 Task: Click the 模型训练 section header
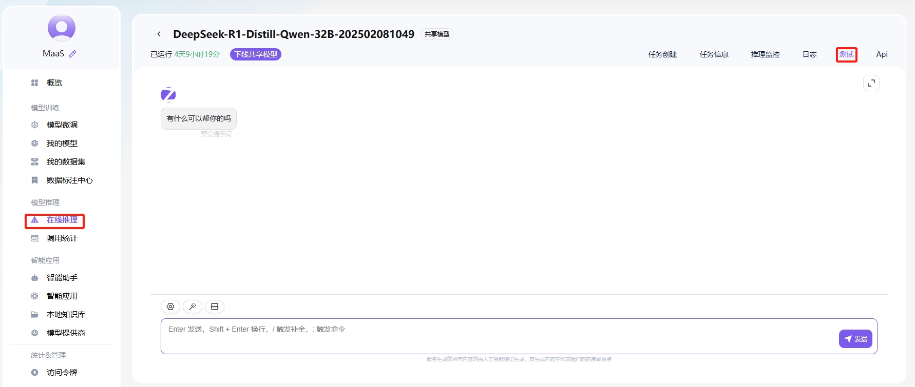45,108
